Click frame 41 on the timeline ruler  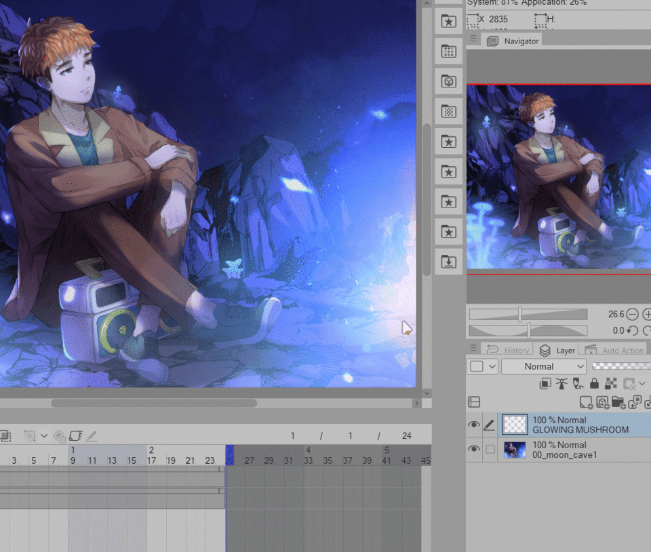click(387, 460)
